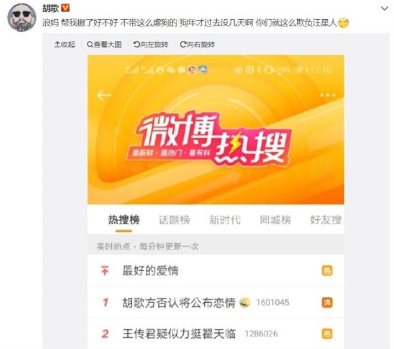Click the 沸 badge on rank 1

click(327, 302)
